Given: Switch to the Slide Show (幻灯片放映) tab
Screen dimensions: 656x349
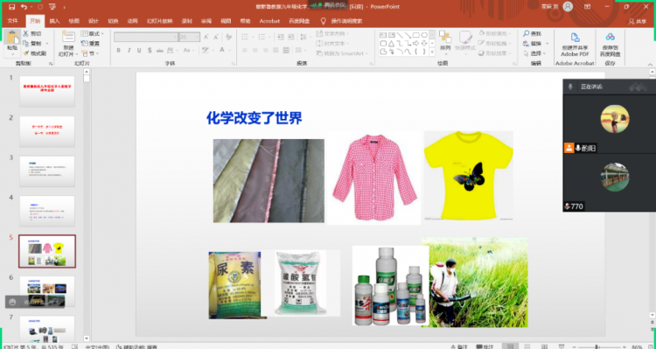Looking at the screenshot, I should [159, 21].
